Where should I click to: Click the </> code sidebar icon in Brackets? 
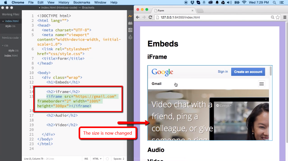pyautogui.click(x=130, y=30)
